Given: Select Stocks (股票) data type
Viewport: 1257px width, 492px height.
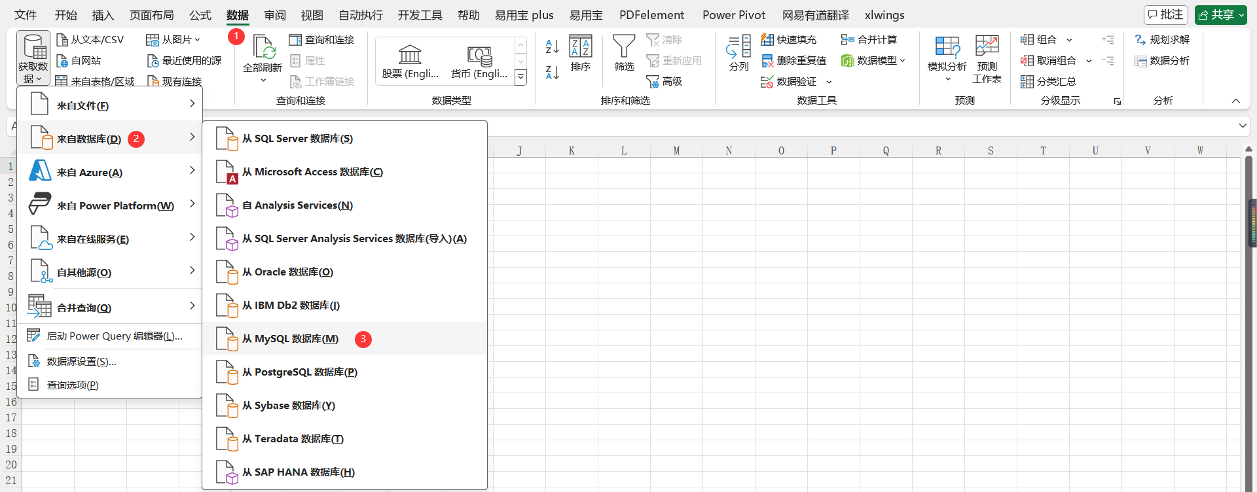Looking at the screenshot, I should [410, 61].
